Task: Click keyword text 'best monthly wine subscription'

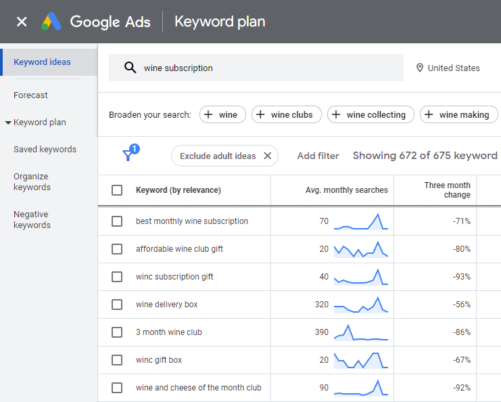Action: point(192,221)
